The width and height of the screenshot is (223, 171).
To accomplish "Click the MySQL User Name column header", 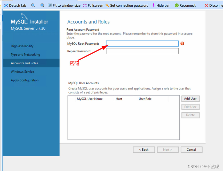I will (x=94, y=99).
